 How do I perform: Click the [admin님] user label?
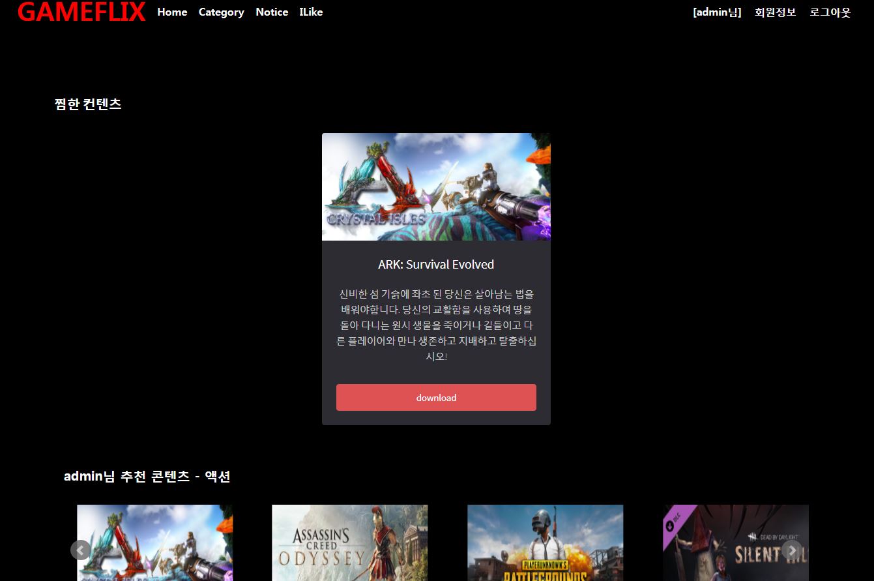pyautogui.click(x=717, y=12)
